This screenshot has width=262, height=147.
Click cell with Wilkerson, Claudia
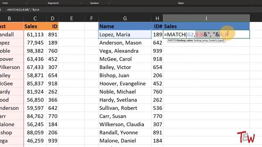(x=125, y=124)
